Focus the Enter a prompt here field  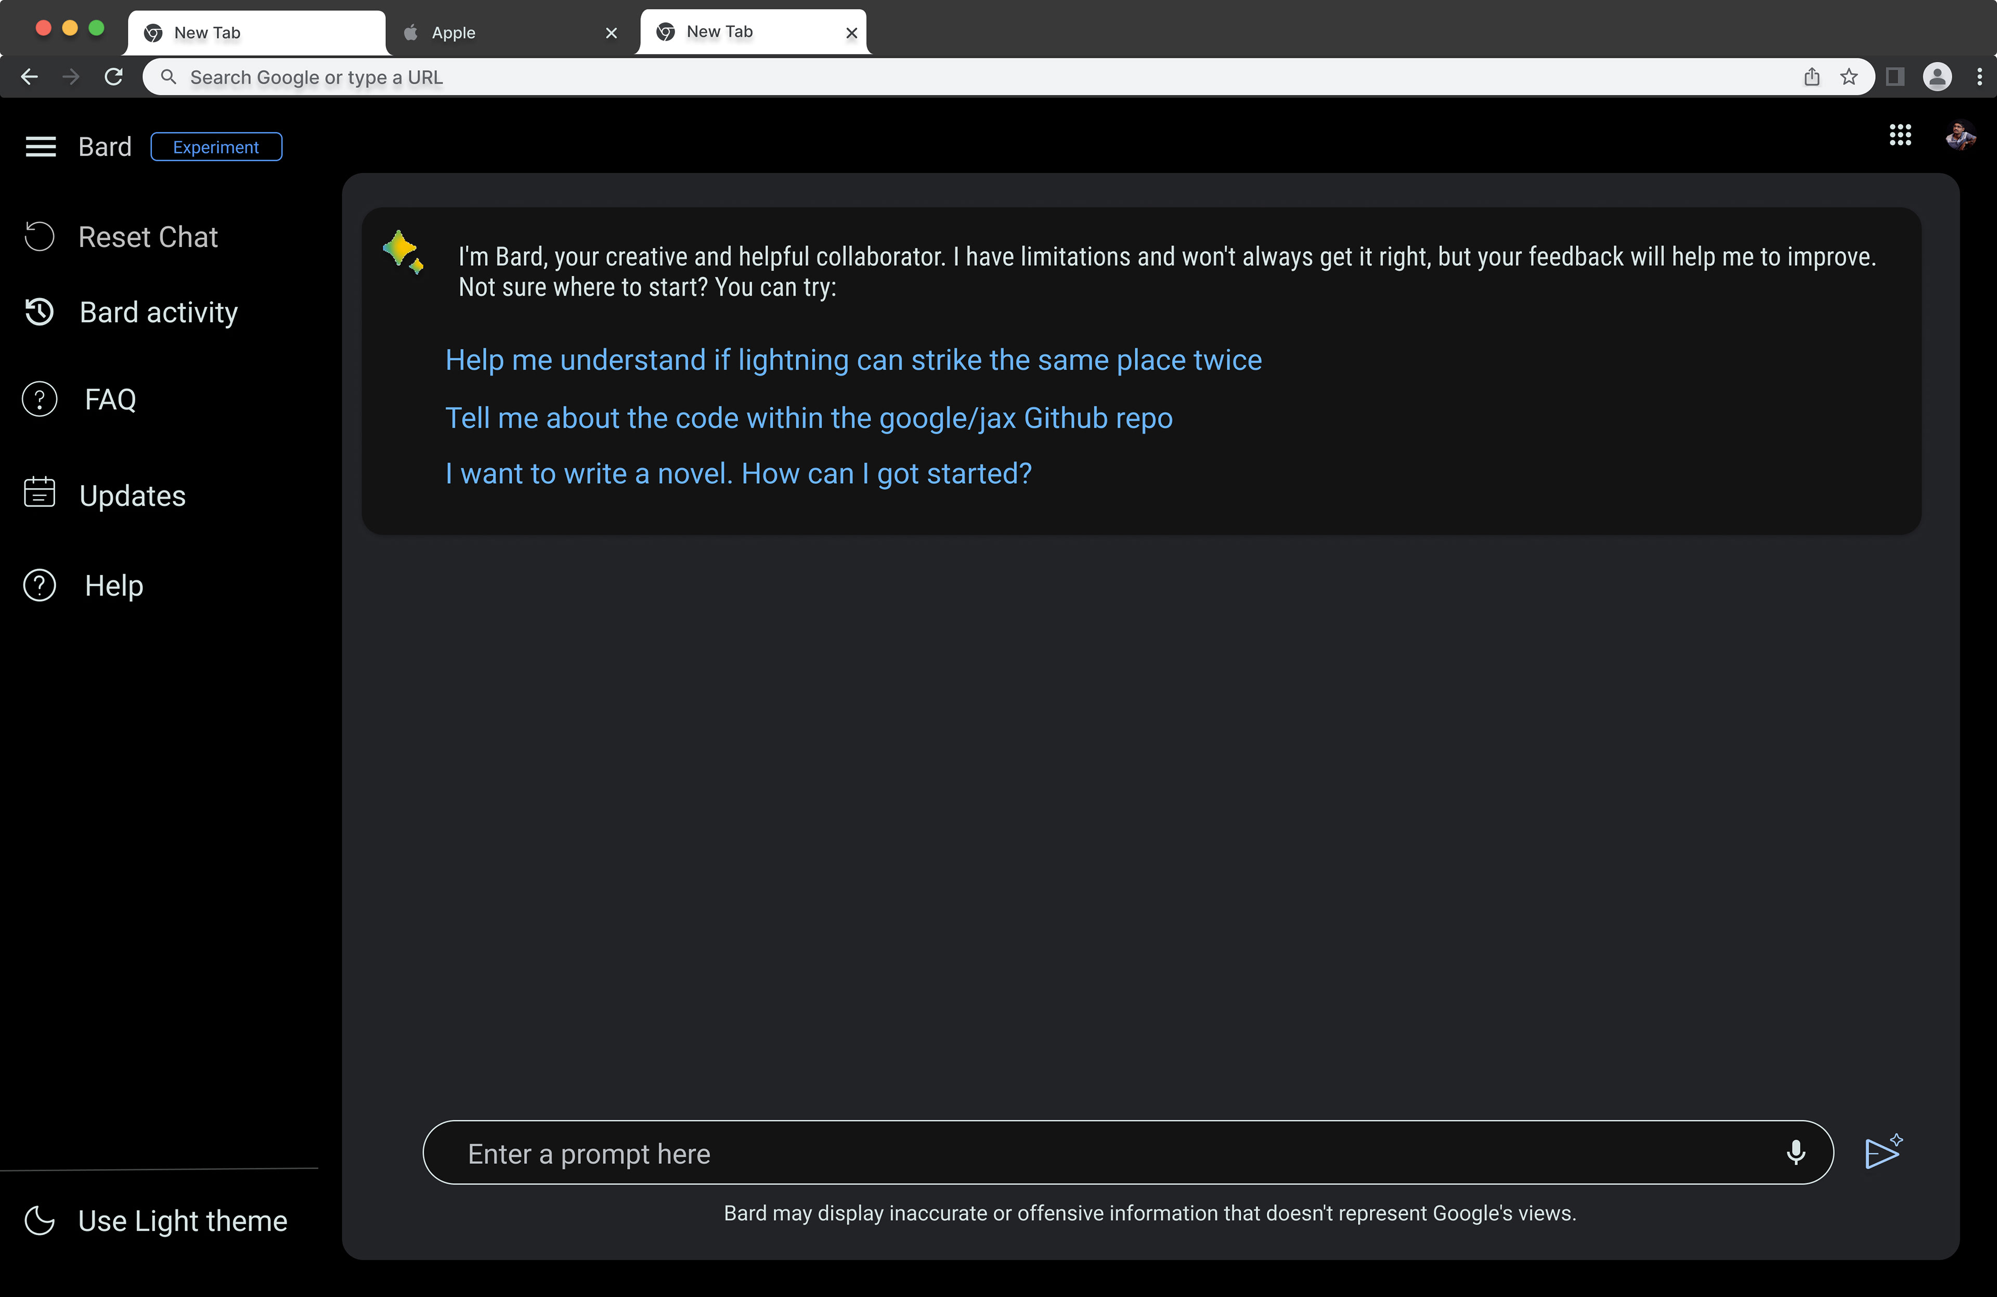pyautogui.click(x=1127, y=1153)
